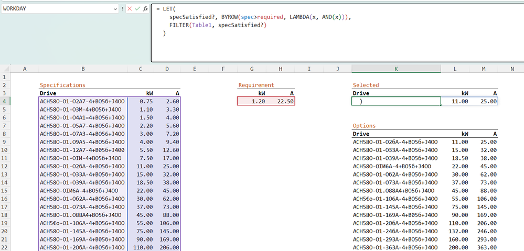Select Options kW value 18.50
This screenshot has width=524, height=251.
coord(455,158)
